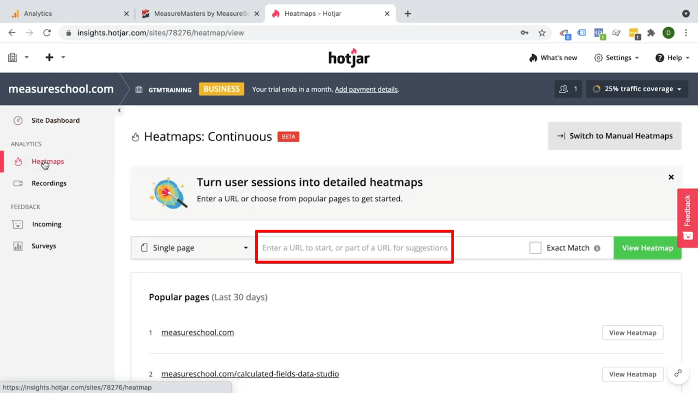698x393 pixels.
Task: Open the Single page type dropdown
Action: [193, 248]
